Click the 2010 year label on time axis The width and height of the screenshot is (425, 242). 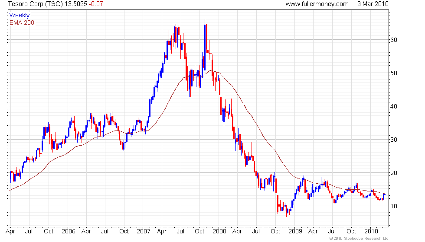coord(371,231)
